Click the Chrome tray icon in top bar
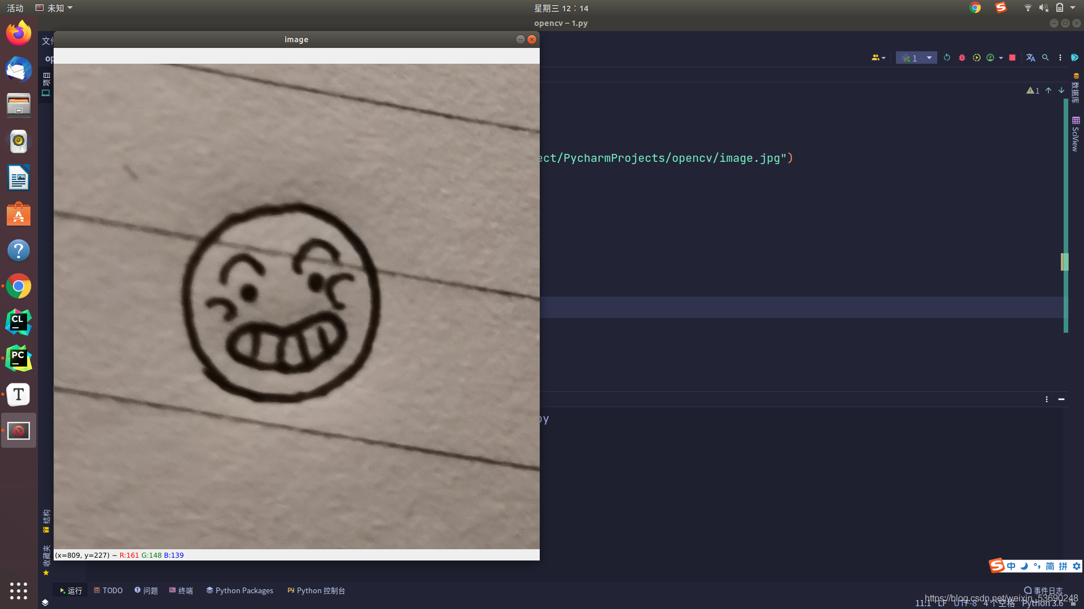 [x=975, y=8]
